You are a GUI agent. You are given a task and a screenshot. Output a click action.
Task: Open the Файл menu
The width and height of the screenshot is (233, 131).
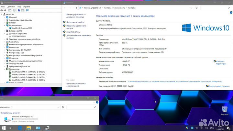pos(3,7)
